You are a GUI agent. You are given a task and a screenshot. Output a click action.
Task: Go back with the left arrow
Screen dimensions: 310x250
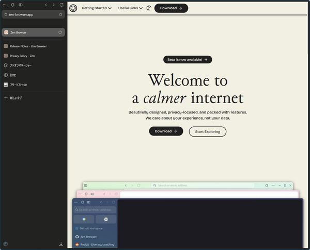point(46,5)
